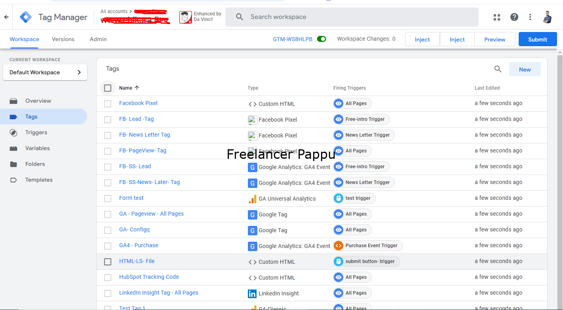Click the search icon in Tags panel
Viewport: 563px width, 310px height.
498,69
